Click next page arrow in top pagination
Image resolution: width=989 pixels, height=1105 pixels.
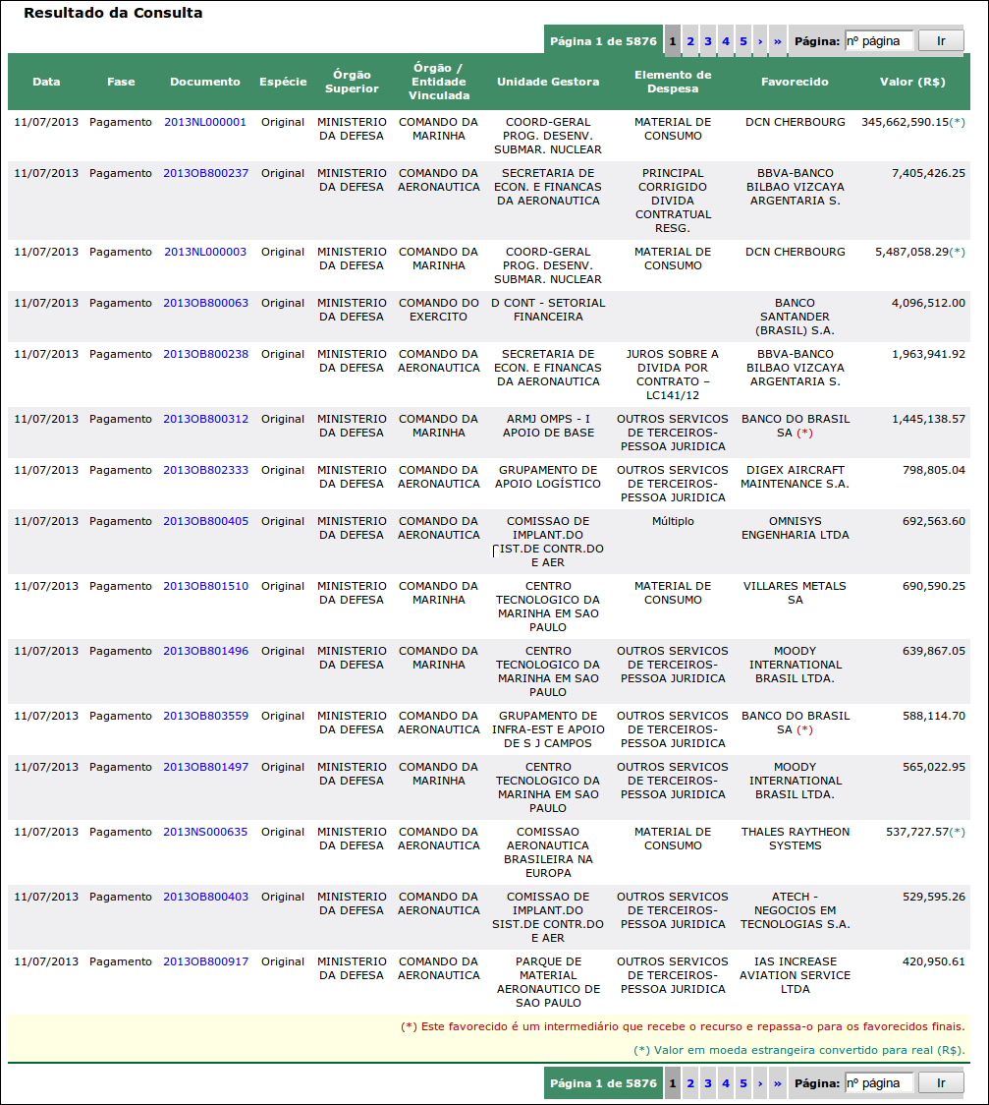(760, 41)
